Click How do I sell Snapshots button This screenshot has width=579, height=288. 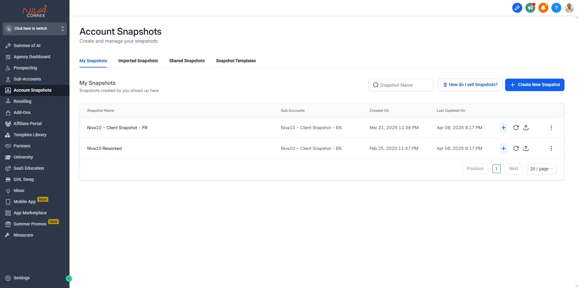pos(470,85)
